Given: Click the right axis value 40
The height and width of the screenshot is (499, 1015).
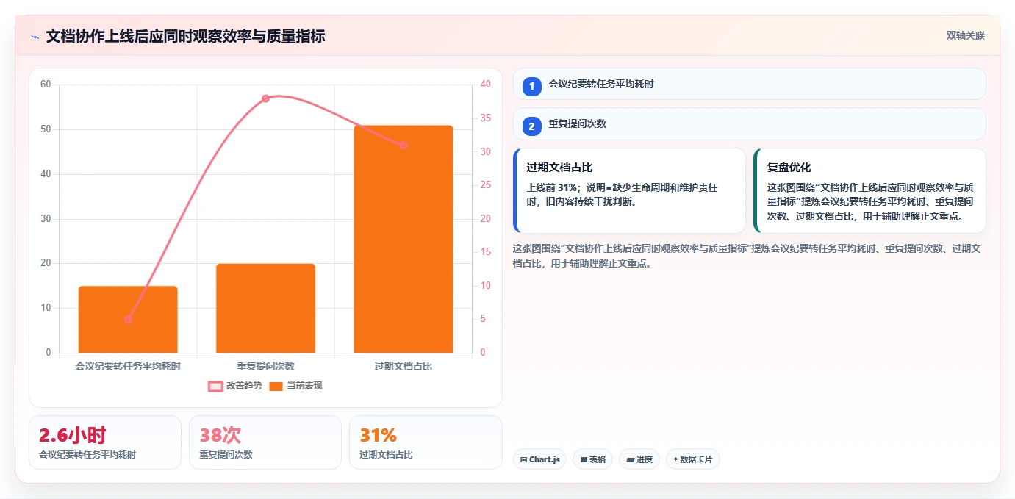Looking at the screenshot, I should pyautogui.click(x=484, y=85).
